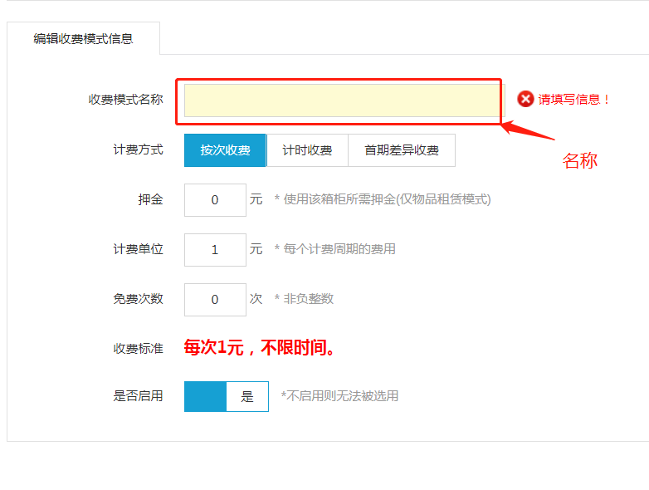Click the 押金 deposit amount field
This screenshot has width=649, height=490.
click(x=215, y=200)
